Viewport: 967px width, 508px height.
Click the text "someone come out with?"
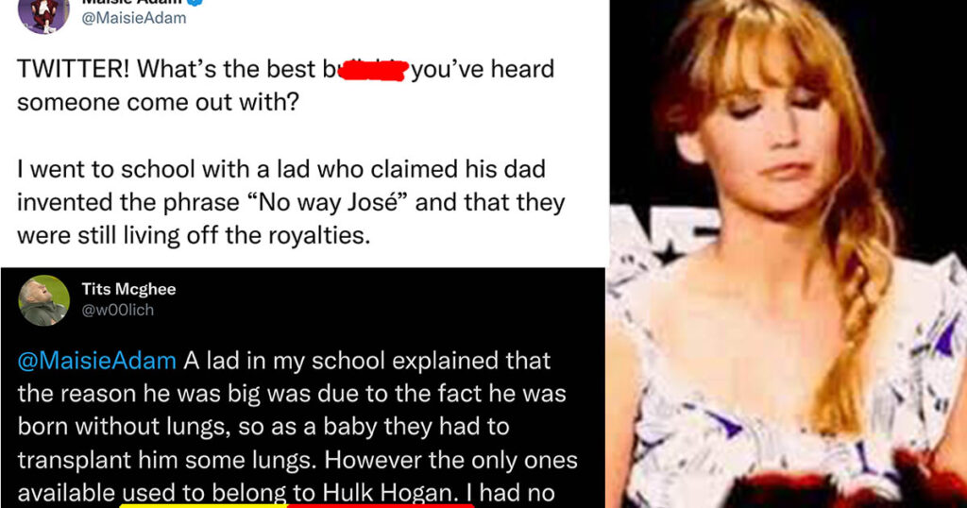pyautogui.click(x=158, y=102)
